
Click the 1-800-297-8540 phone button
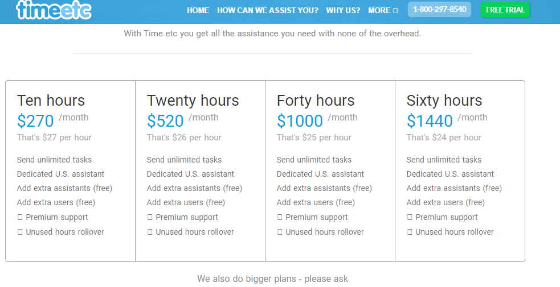point(439,10)
